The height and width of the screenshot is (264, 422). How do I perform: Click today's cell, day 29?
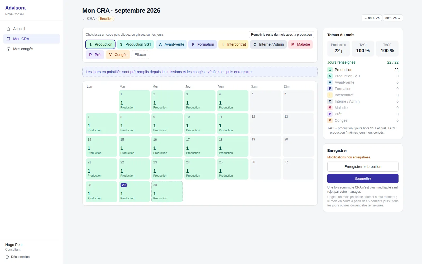click(134, 192)
